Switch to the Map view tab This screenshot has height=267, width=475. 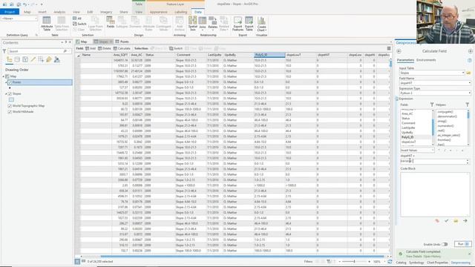[82, 42]
